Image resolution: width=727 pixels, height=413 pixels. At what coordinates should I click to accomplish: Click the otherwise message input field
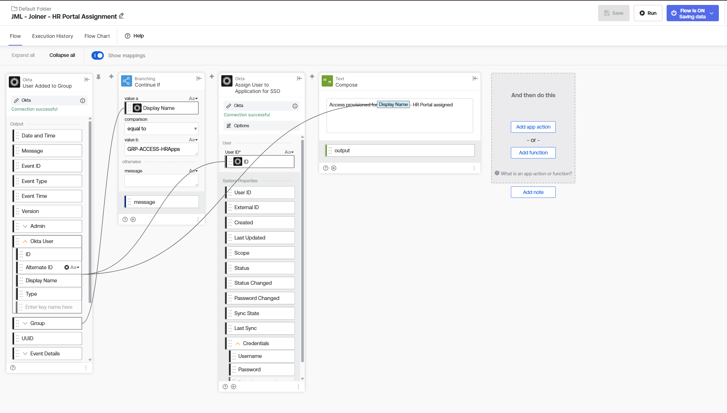[161, 181]
